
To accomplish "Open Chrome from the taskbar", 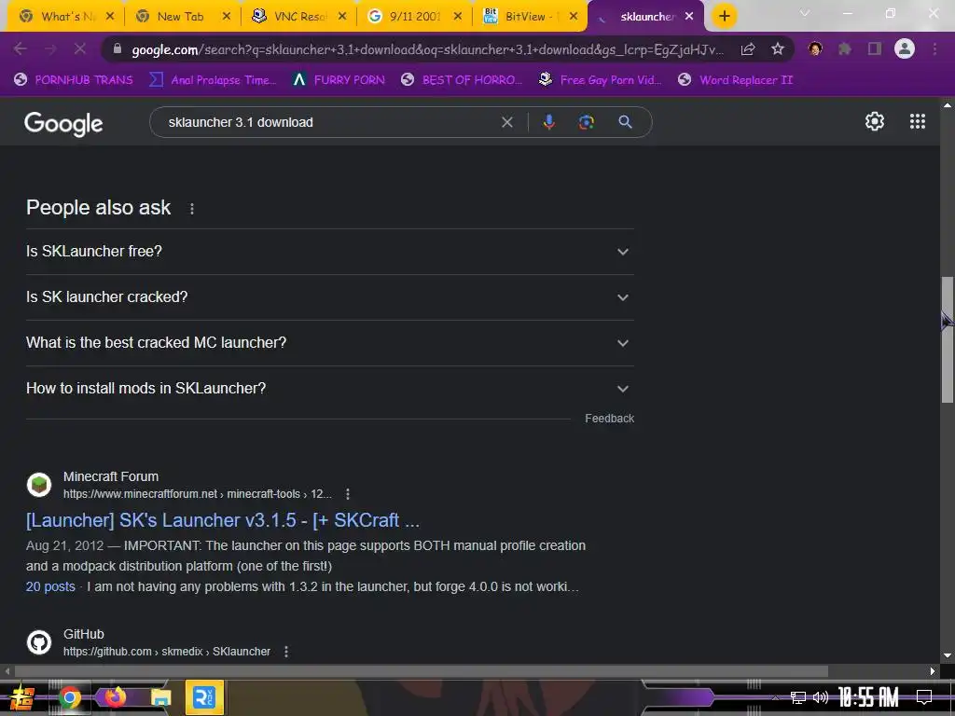I will (69, 697).
